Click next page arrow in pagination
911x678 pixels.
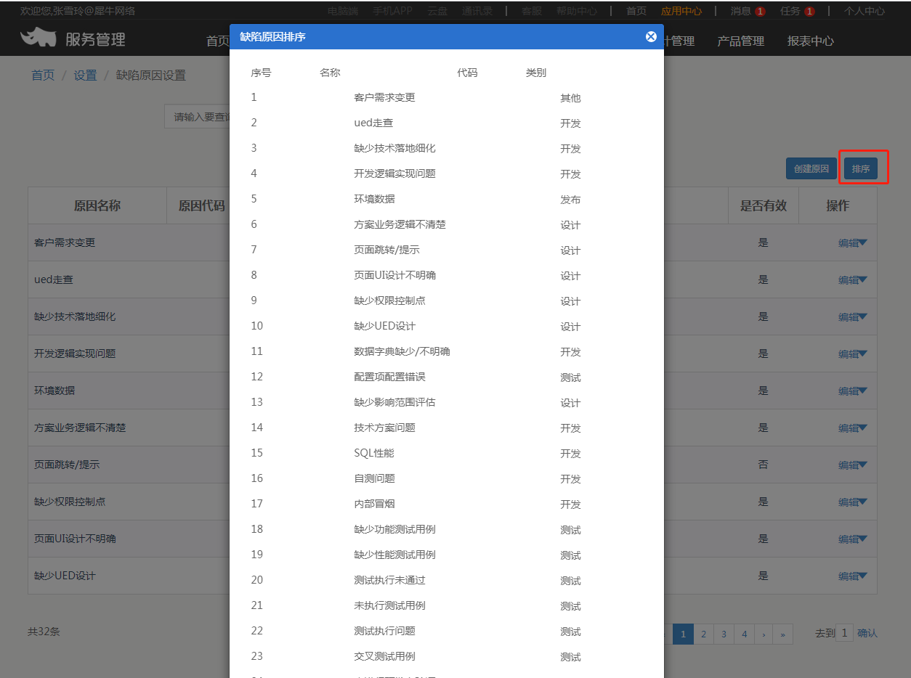764,634
